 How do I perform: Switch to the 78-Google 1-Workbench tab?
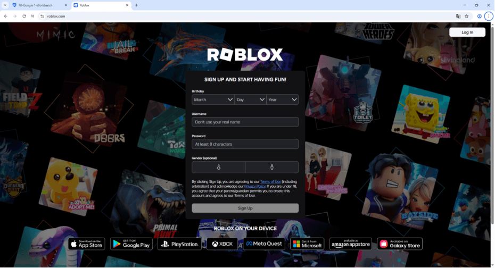(35, 5)
